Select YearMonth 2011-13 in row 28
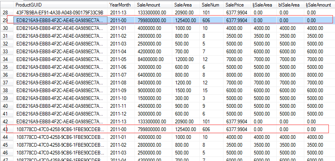 pyautogui.click(x=121, y=13)
